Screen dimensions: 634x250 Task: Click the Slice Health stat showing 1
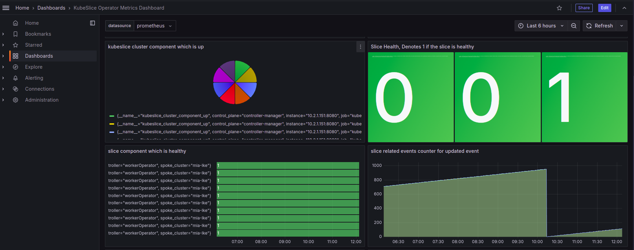pyautogui.click(x=584, y=97)
